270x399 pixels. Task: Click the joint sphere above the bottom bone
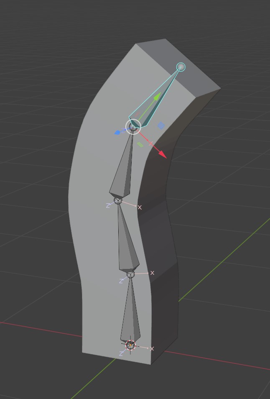point(130,274)
